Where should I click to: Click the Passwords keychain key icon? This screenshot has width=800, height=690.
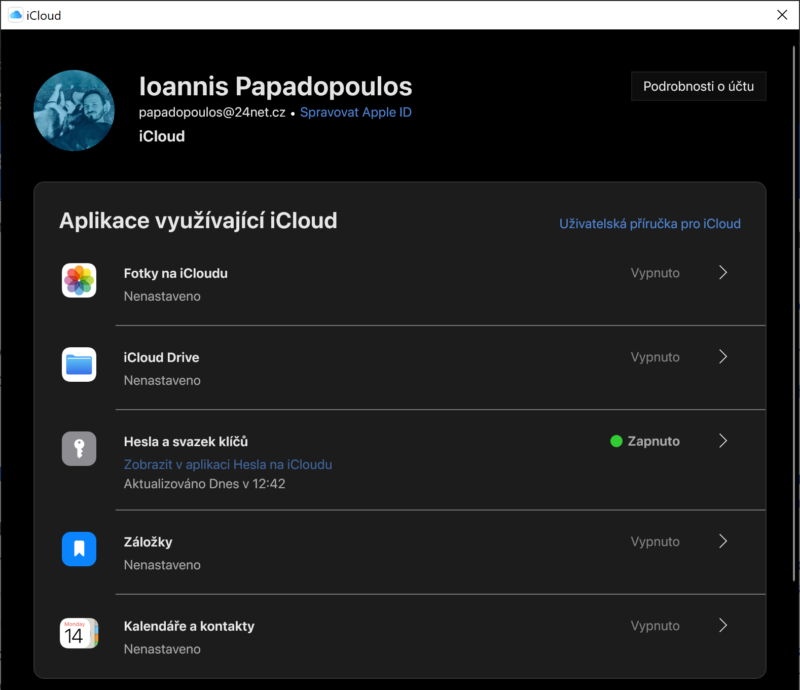click(x=79, y=449)
